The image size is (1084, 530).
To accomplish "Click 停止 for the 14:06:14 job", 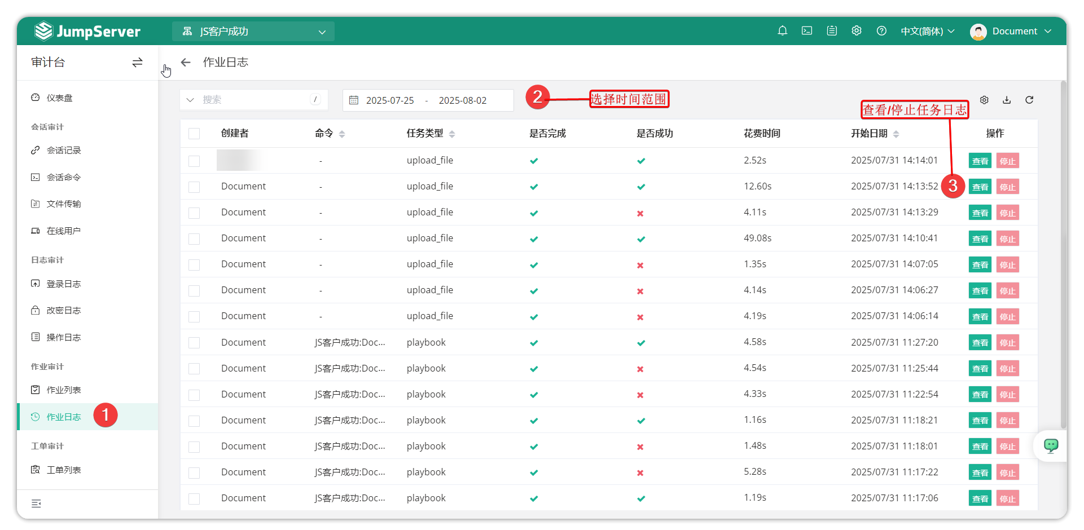I will coord(1007,317).
